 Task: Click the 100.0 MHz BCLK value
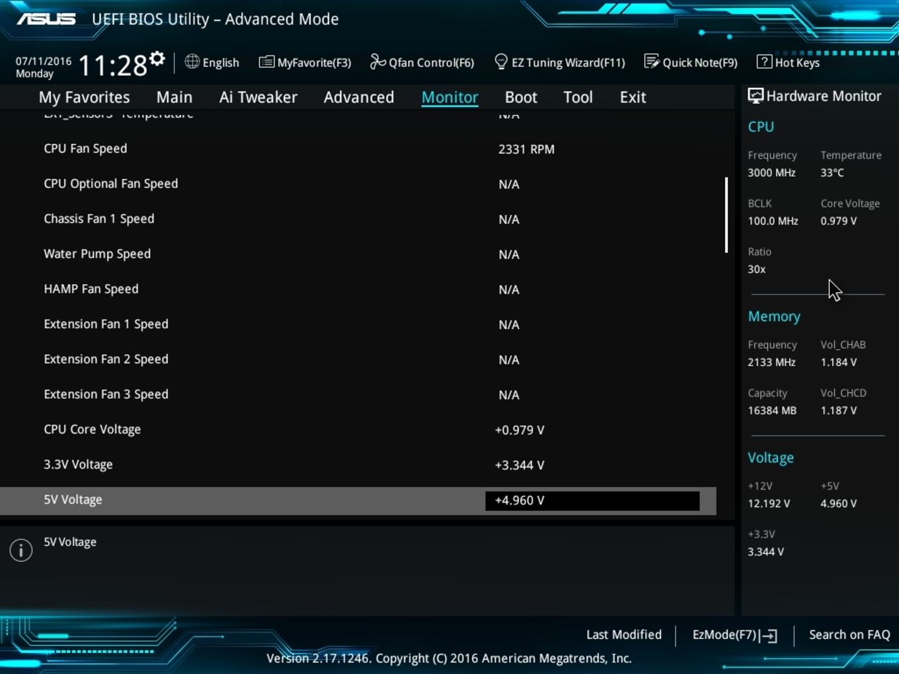click(x=773, y=221)
